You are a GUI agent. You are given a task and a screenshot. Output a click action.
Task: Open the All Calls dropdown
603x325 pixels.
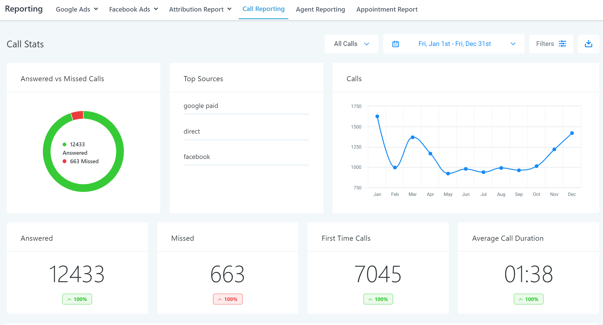click(351, 44)
